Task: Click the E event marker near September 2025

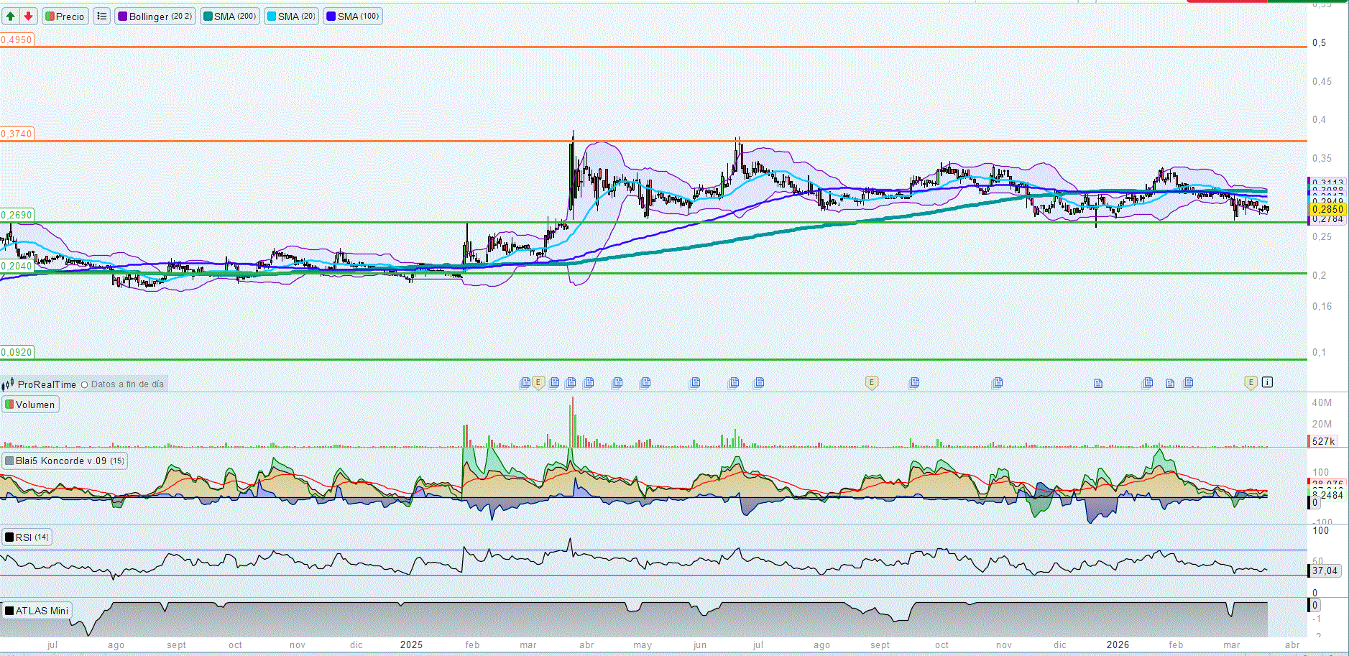Action: point(871,382)
